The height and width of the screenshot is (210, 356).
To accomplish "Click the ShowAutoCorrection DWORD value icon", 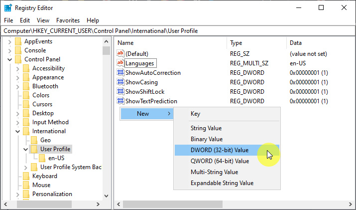I will (120, 73).
